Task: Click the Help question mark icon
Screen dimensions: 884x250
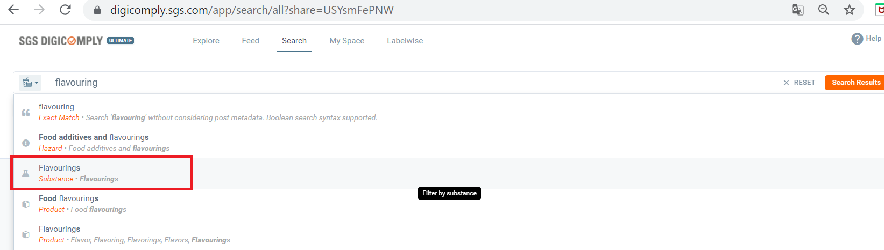Action: coord(857,39)
